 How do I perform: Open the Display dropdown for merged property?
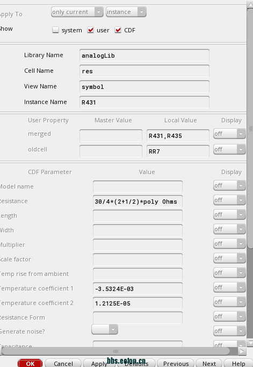229,134
